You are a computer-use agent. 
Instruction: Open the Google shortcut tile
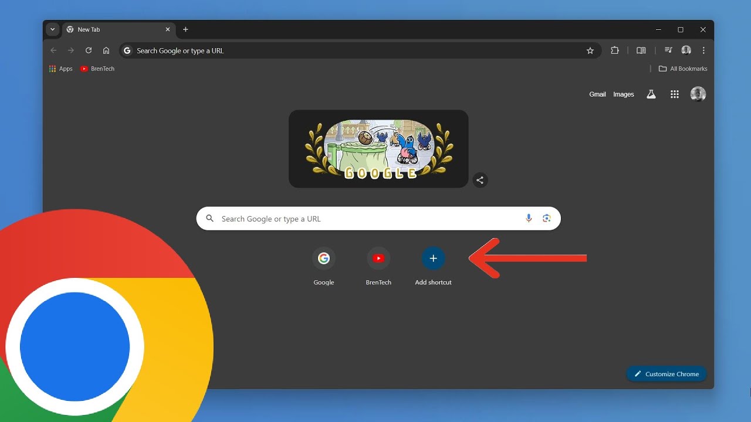[324, 266]
